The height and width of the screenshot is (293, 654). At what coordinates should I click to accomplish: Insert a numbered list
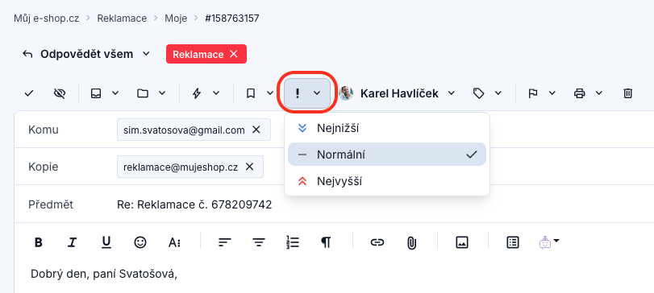coord(293,242)
